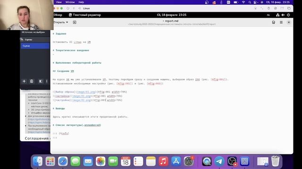Open Launchpad from the Dock
The width and height of the screenshot is (302, 169).
point(50,161)
